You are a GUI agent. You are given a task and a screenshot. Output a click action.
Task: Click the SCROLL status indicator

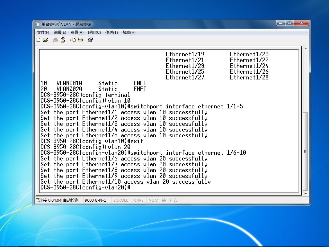click(x=121, y=200)
